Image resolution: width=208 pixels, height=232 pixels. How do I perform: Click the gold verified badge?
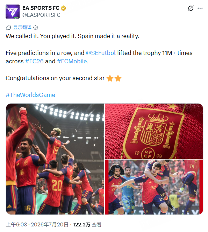coord(63,8)
